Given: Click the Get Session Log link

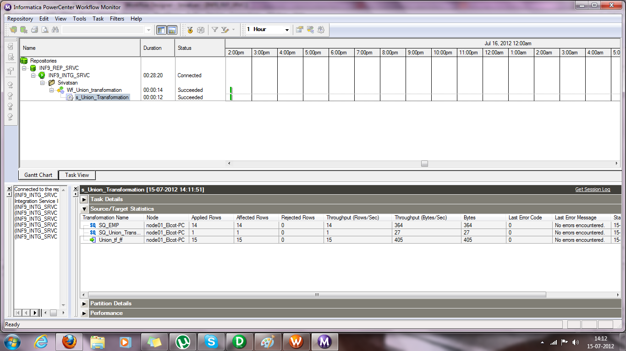Looking at the screenshot, I should (x=593, y=189).
